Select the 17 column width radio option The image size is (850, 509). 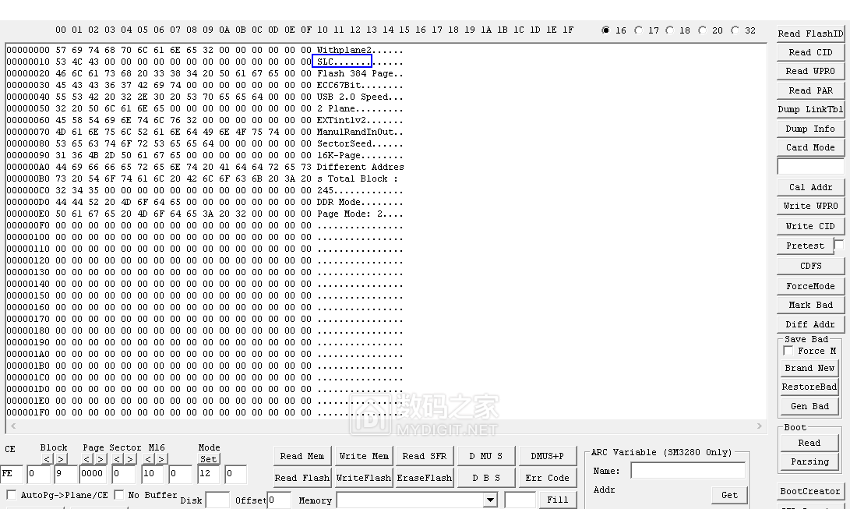coord(639,30)
